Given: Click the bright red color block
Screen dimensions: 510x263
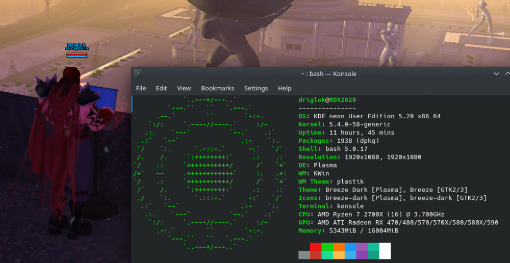Looking at the screenshot, I should pos(316,247).
